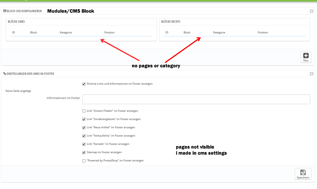Click the Speichern floppy disk button
Image resolution: width=317 pixels, height=189 pixels.
(x=303, y=174)
